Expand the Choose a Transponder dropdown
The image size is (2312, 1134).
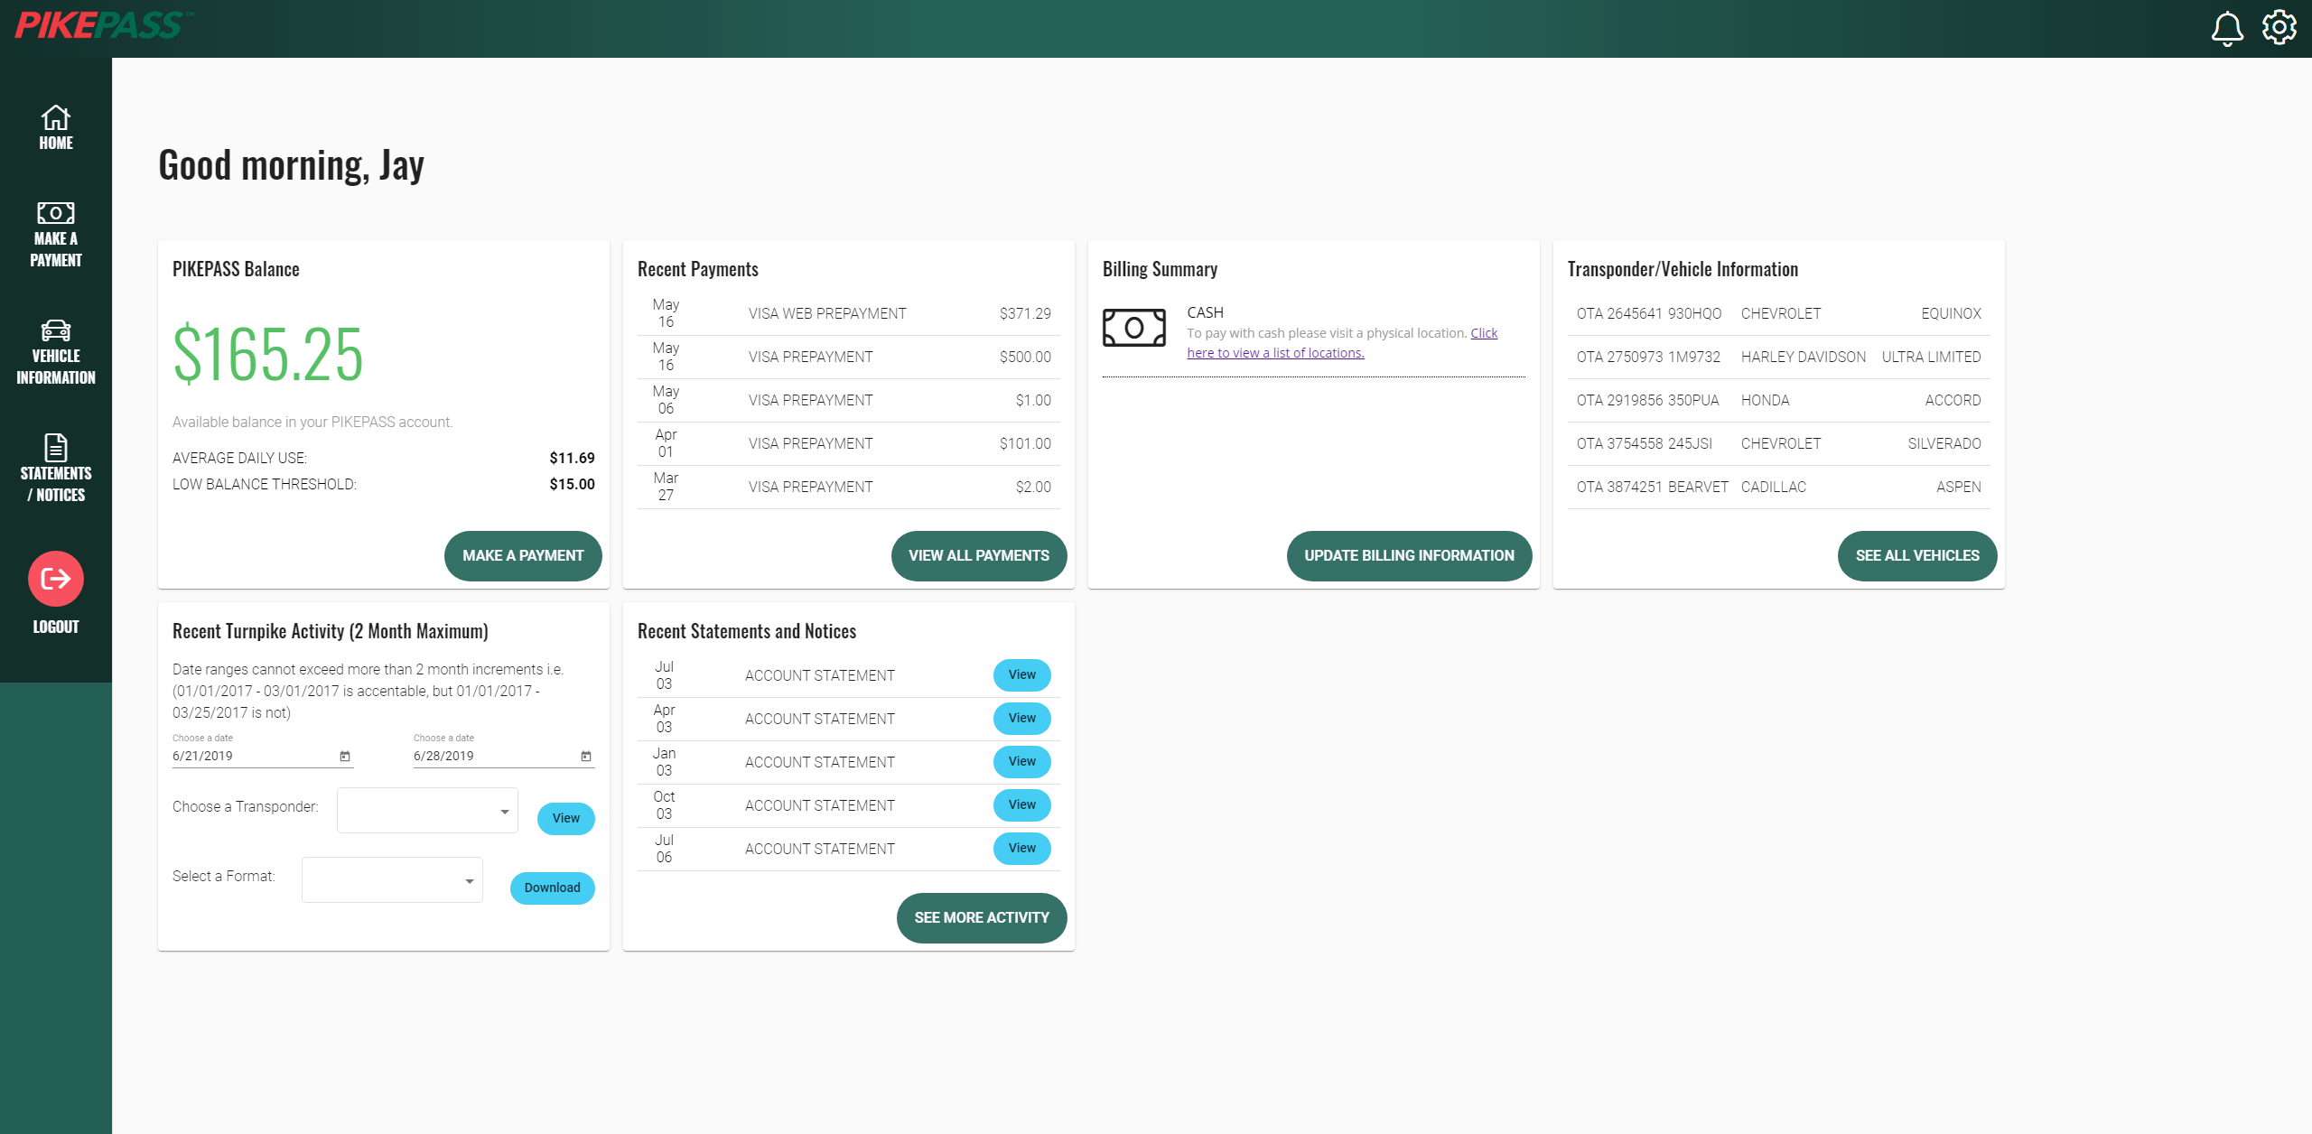pos(427,810)
